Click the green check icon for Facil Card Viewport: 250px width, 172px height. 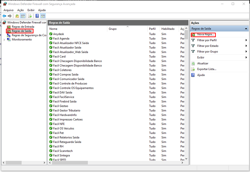pos(51,56)
